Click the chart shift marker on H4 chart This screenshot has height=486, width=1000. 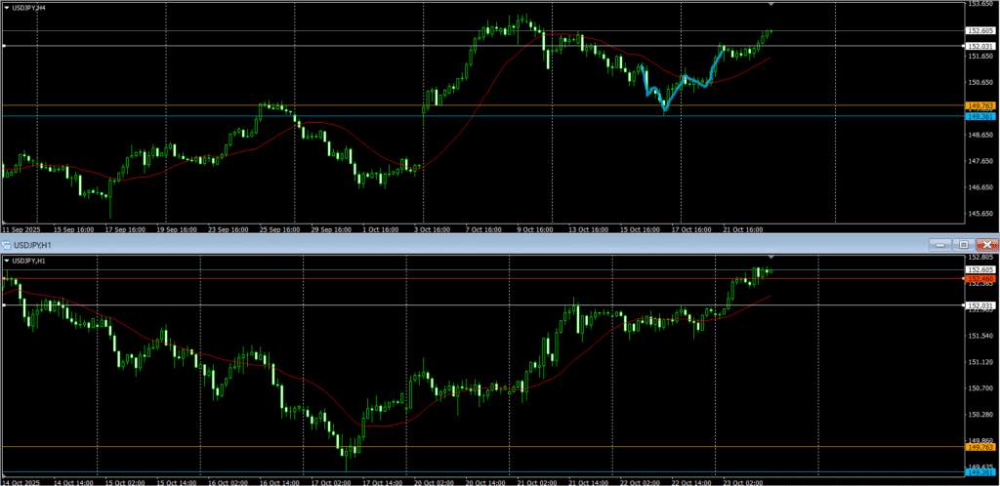pyautogui.click(x=771, y=5)
